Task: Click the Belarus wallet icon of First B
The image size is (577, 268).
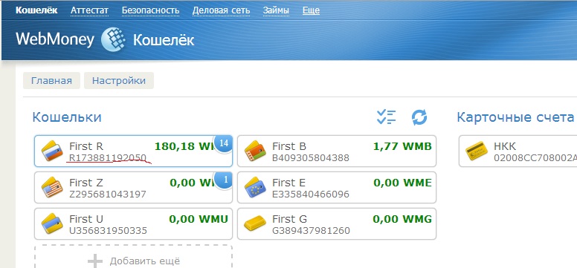Action: (255, 151)
